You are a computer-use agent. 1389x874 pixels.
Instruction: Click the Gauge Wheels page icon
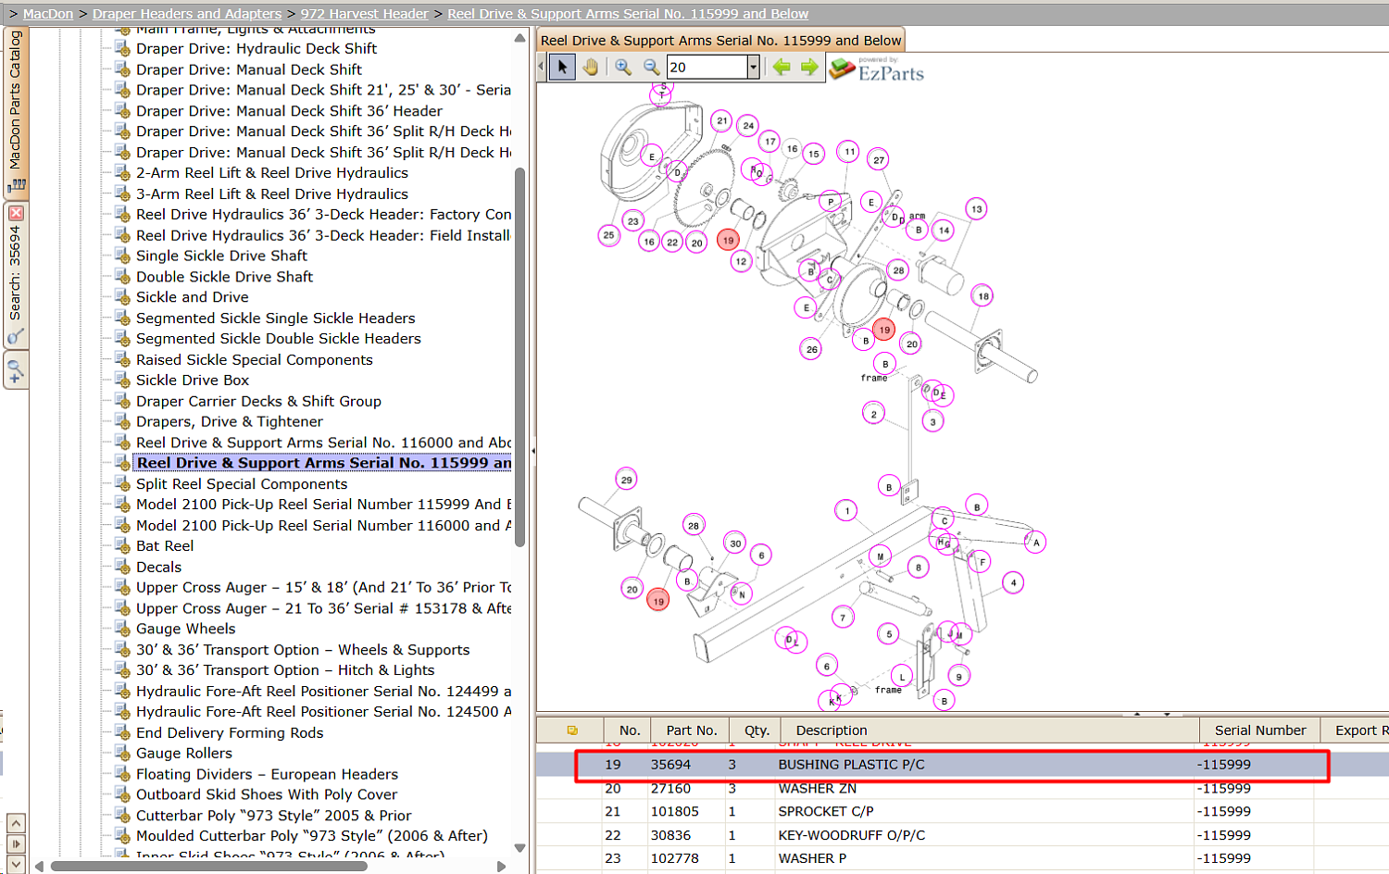click(122, 629)
